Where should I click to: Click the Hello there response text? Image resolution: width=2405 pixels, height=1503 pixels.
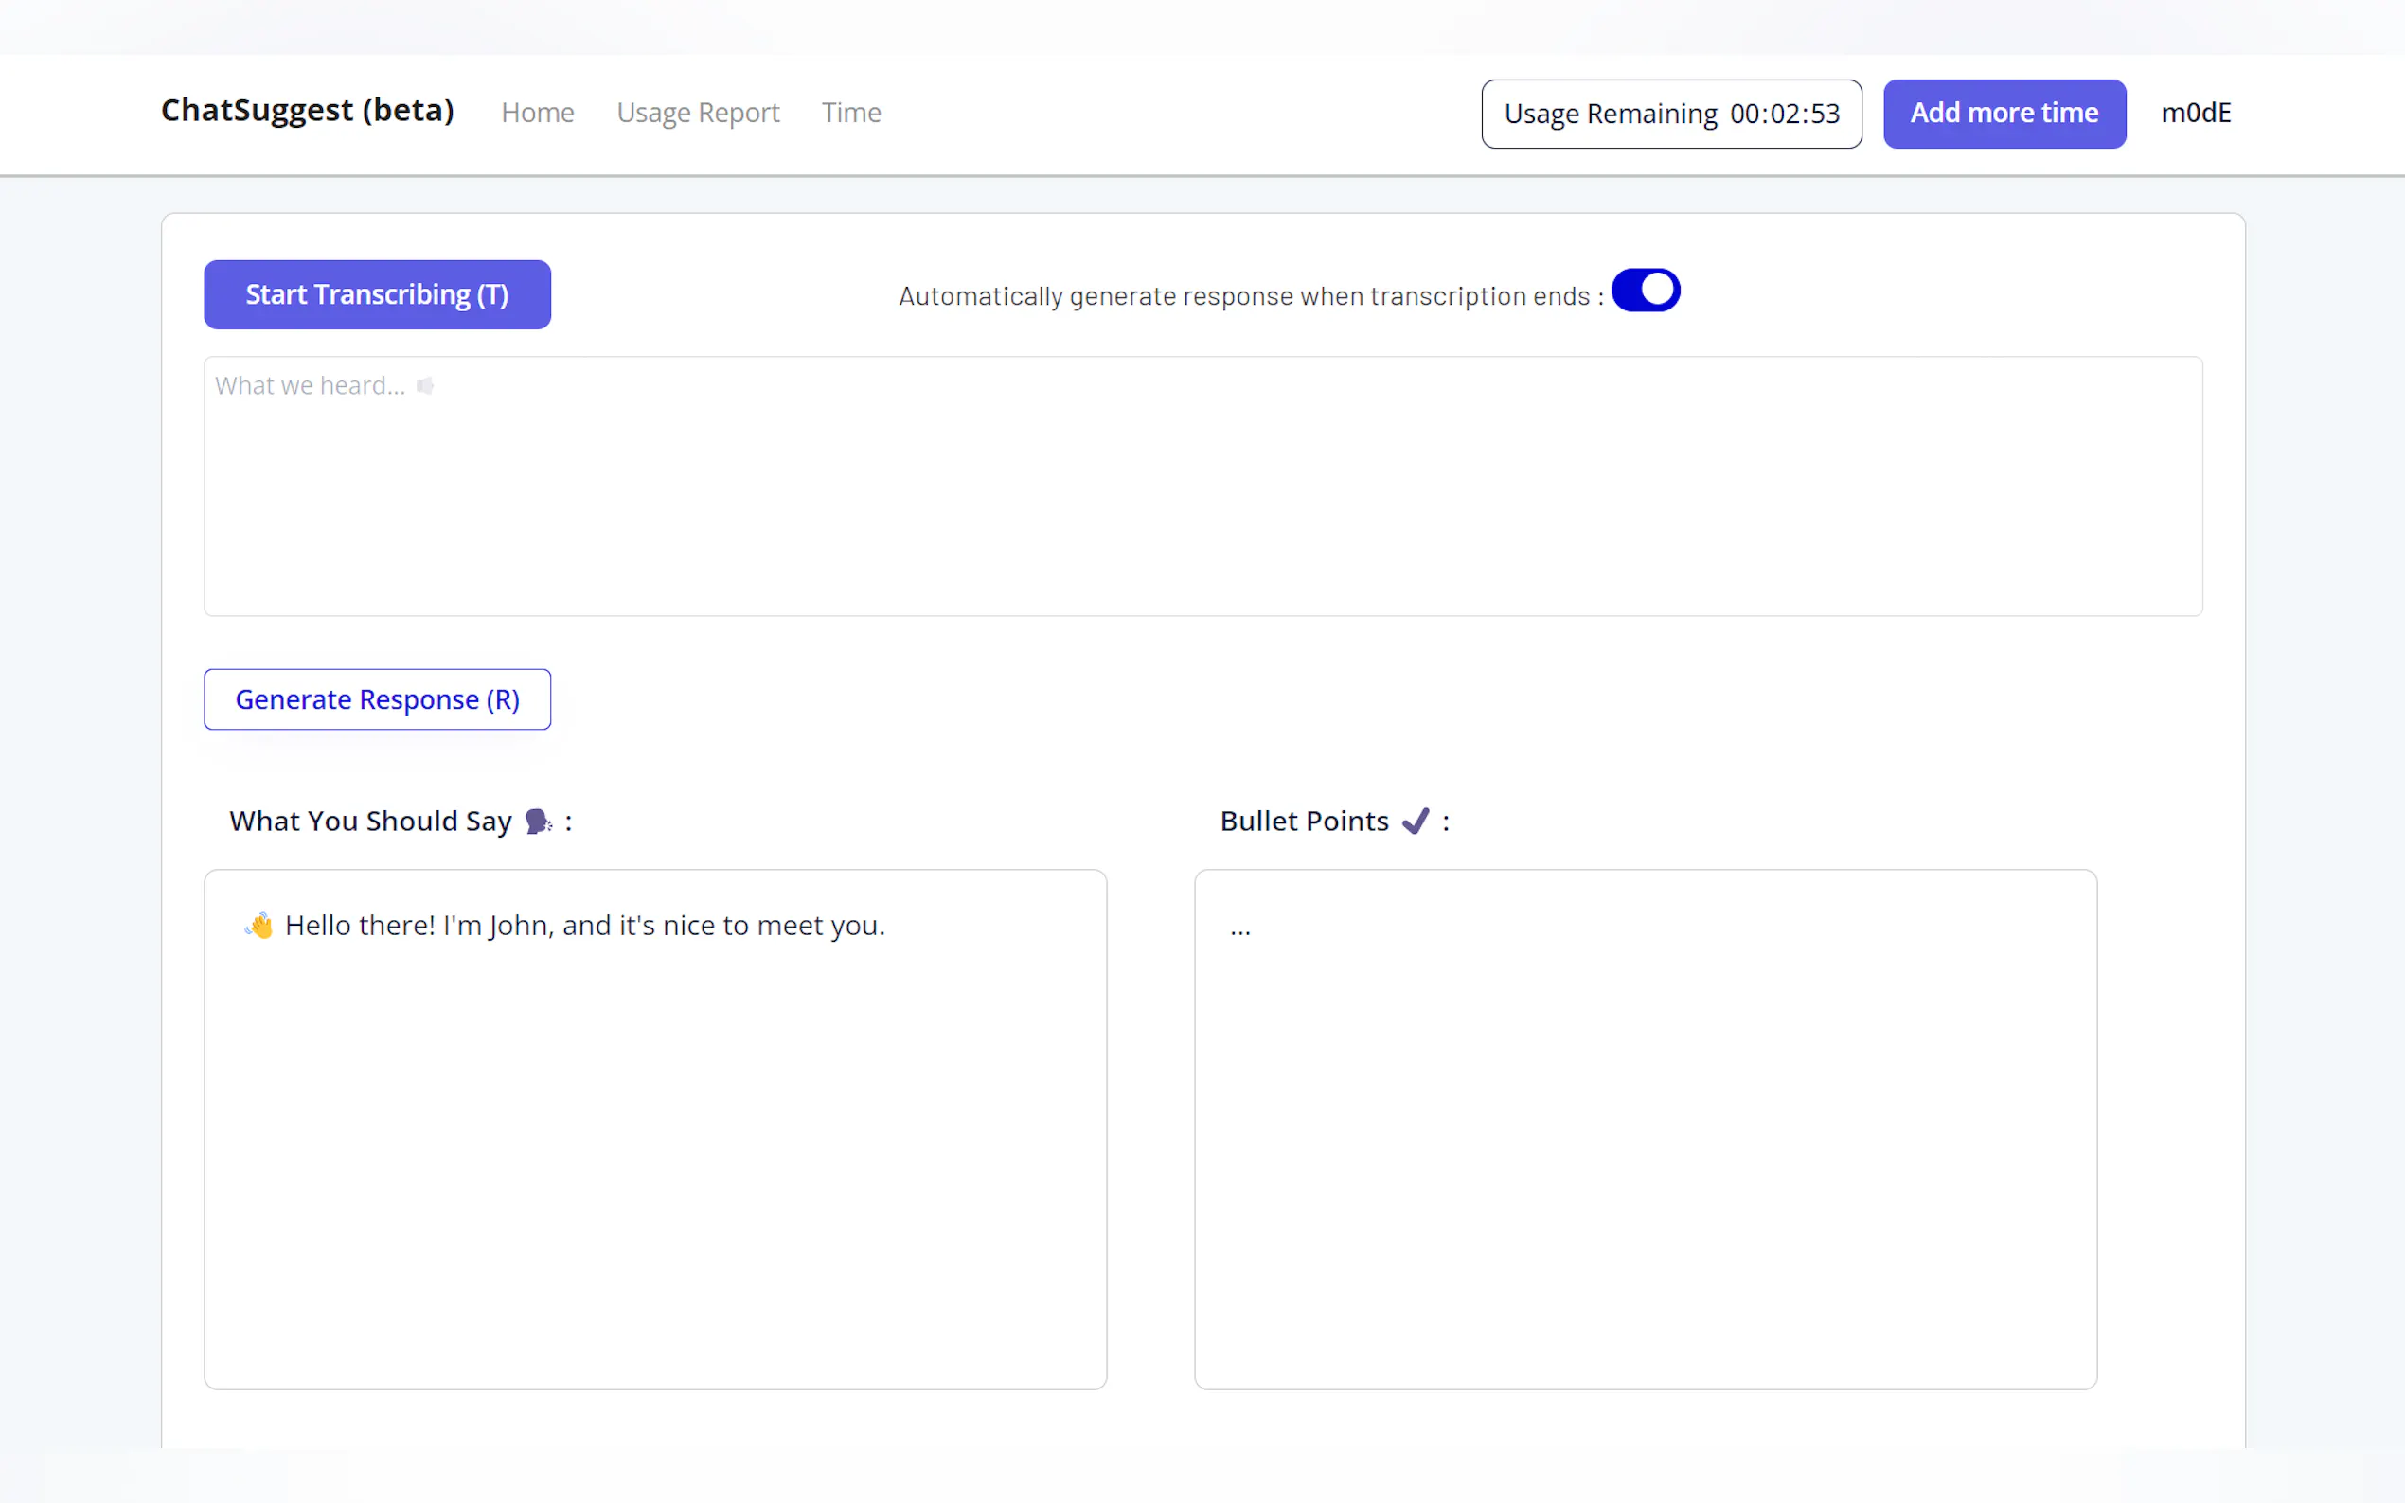(x=584, y=926)
